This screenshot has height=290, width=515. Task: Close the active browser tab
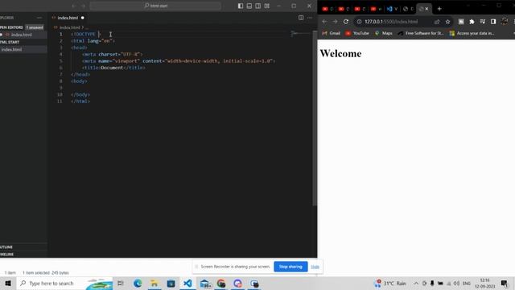[x=426, y=9]
